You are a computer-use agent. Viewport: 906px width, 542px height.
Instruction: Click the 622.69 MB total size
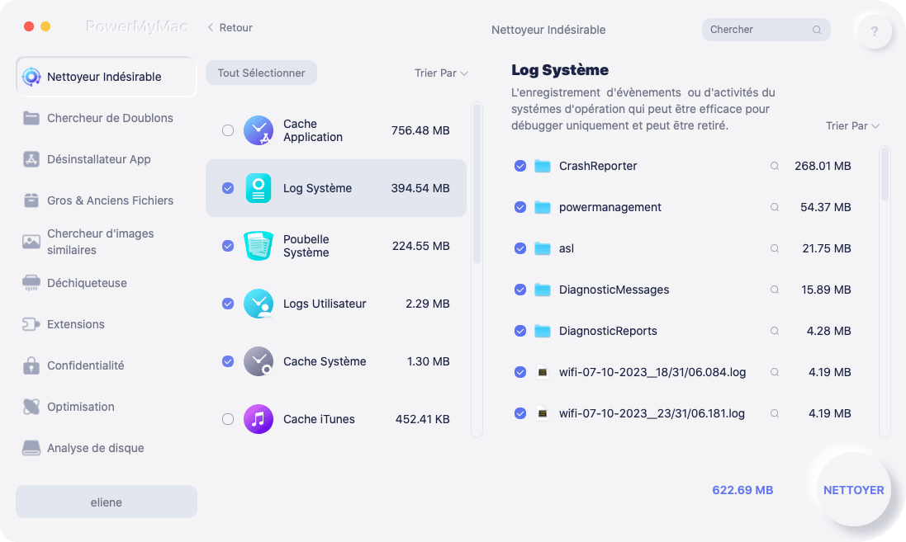[x=742, y=490]
